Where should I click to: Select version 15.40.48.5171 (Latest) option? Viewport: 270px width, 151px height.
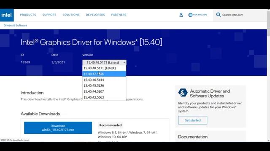coord(104,68)
